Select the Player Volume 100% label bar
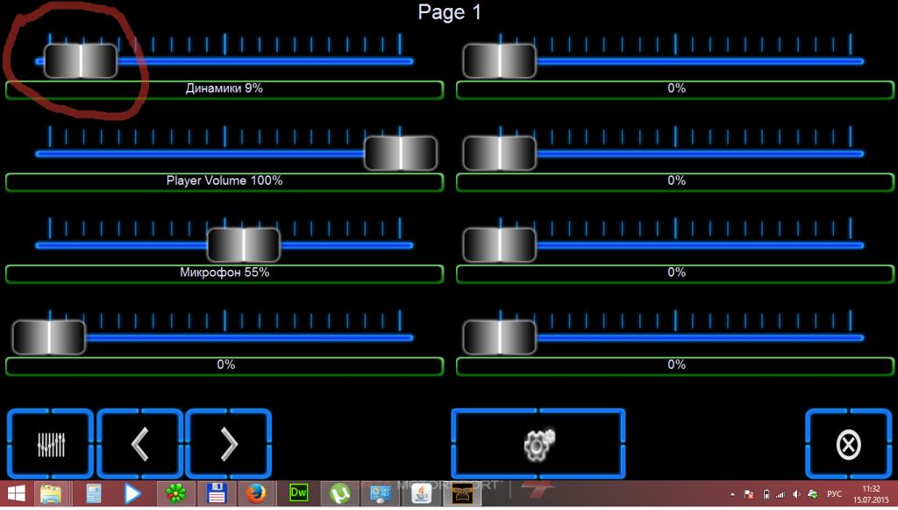 [x=224, y=181]
